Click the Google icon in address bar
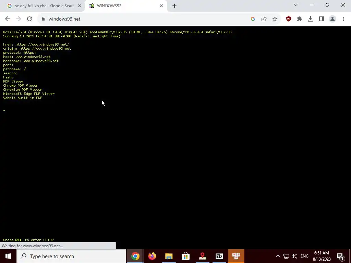Screen dimensions: 351x263 coord(253,19)
